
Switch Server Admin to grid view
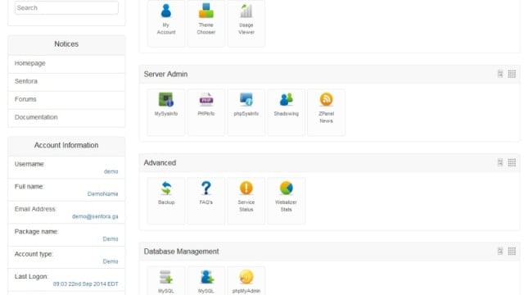click(x=512, y=74)
